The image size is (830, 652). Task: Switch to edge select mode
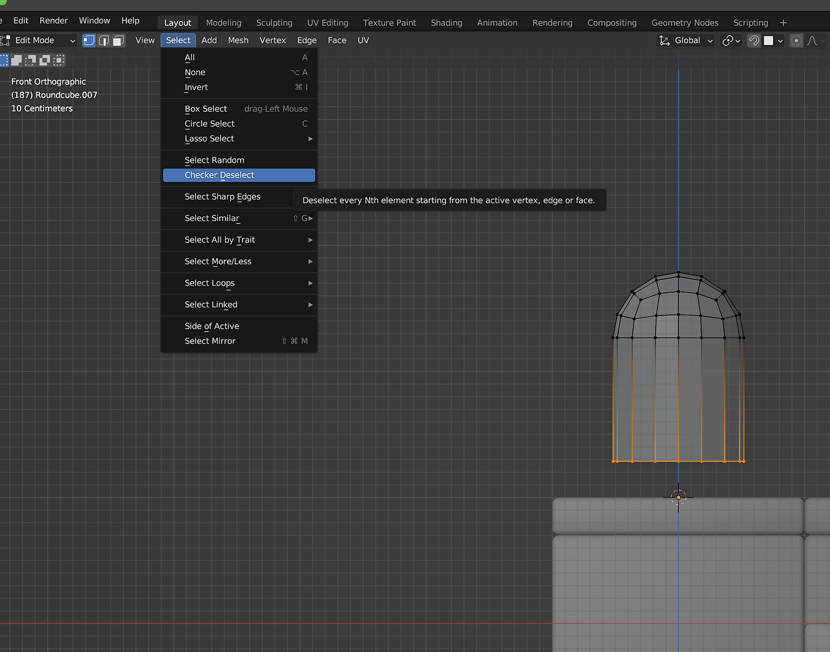(x=104, y=40)
